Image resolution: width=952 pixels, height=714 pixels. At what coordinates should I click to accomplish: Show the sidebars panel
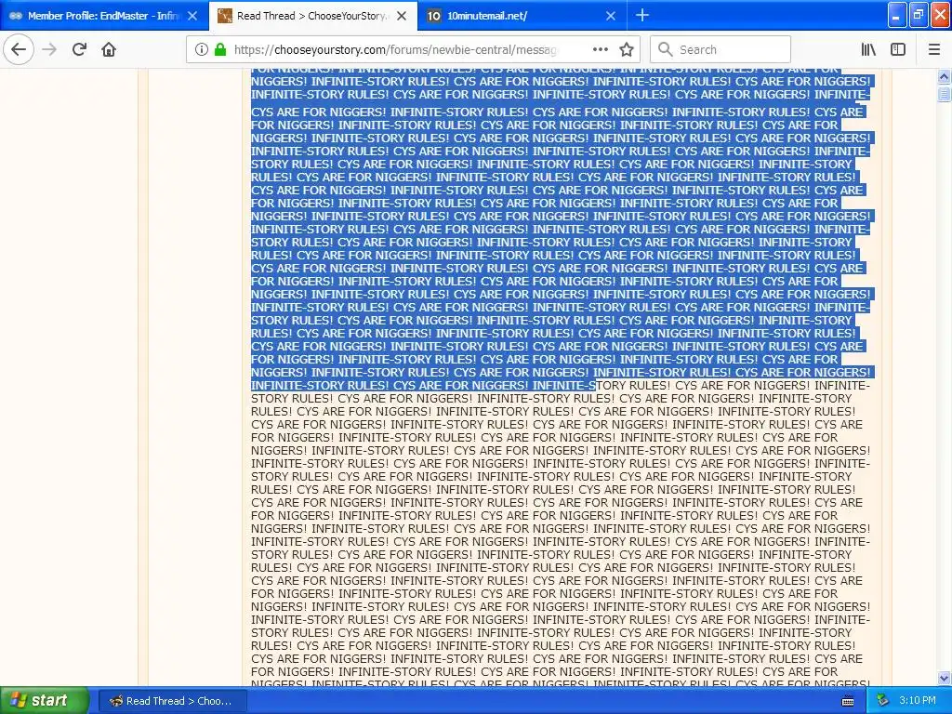(x=898, y=50)
